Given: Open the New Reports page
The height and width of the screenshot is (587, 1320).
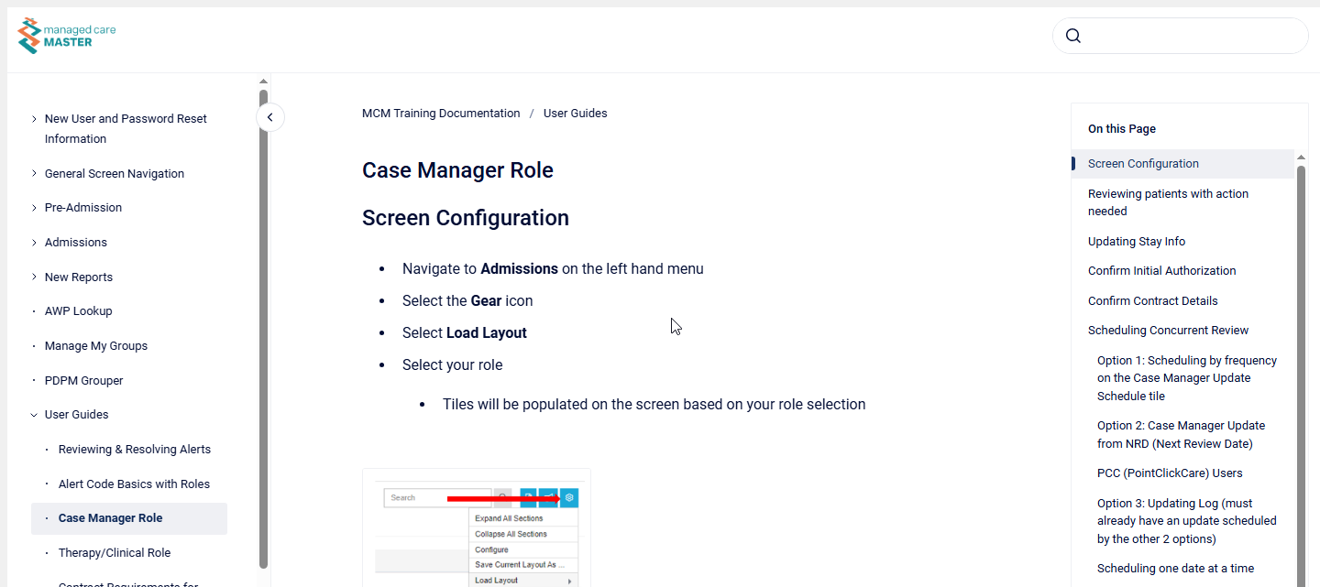Looking at the screenshot, I should tap(79, 277).
